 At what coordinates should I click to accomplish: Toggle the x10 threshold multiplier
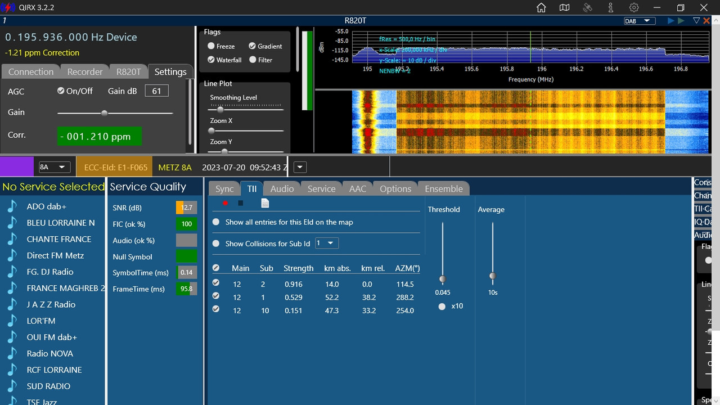tap(442, 306)
